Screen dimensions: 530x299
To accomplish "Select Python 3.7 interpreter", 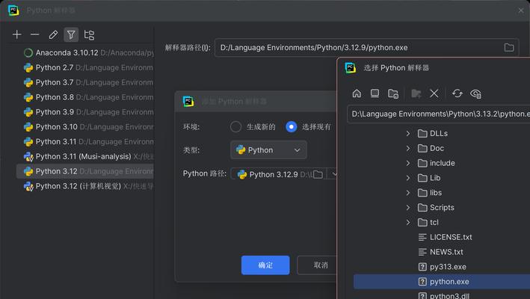I will point(84,82).
